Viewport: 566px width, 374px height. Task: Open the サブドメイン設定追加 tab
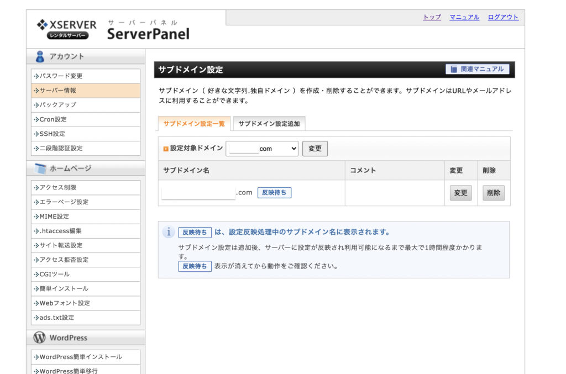(x=269, y=124)
